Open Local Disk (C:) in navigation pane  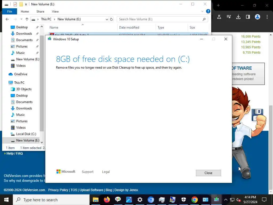(x=26, y=134)
